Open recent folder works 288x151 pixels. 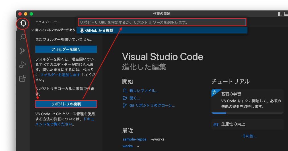pos(128,146)
